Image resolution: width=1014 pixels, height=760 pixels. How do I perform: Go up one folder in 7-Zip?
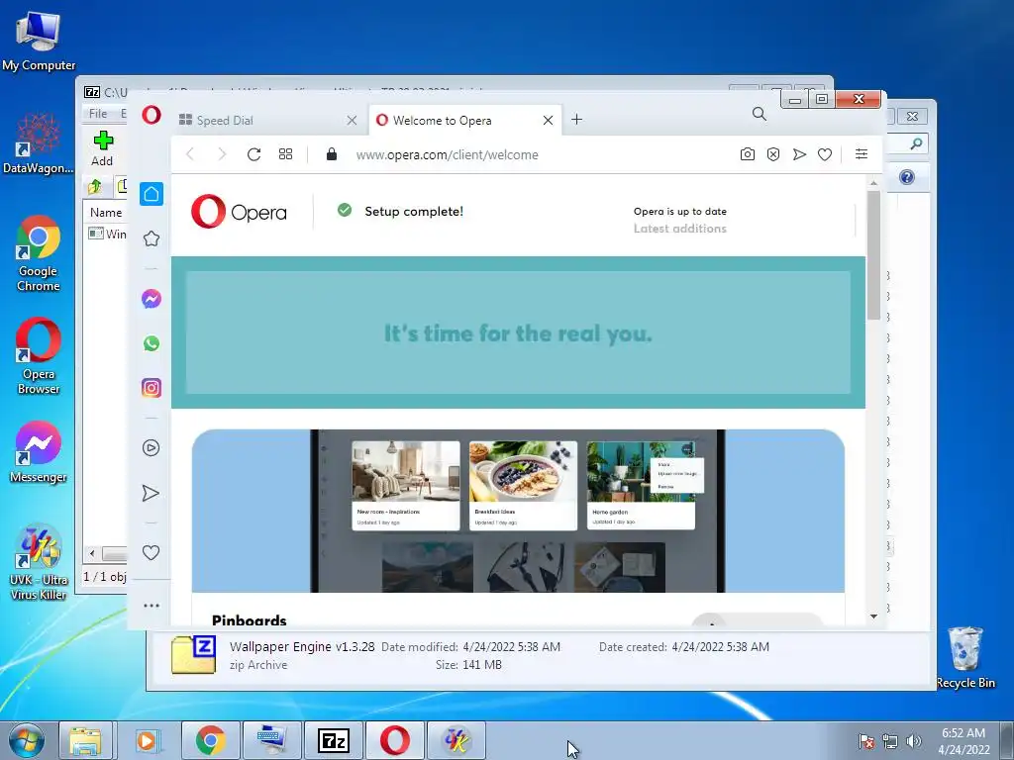pyautogui.click(x=95, y=187)
